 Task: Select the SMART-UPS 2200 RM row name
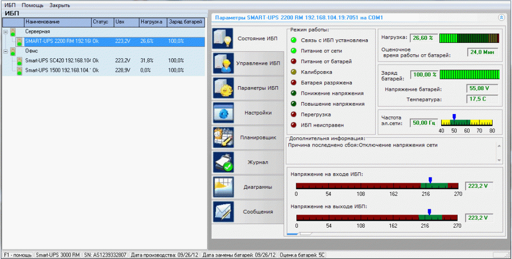(x=58, y=41)
